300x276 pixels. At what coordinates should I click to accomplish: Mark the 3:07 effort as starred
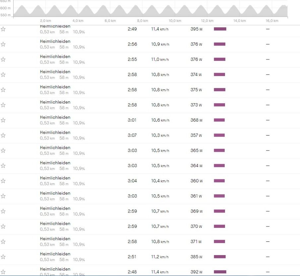[3, 136]
